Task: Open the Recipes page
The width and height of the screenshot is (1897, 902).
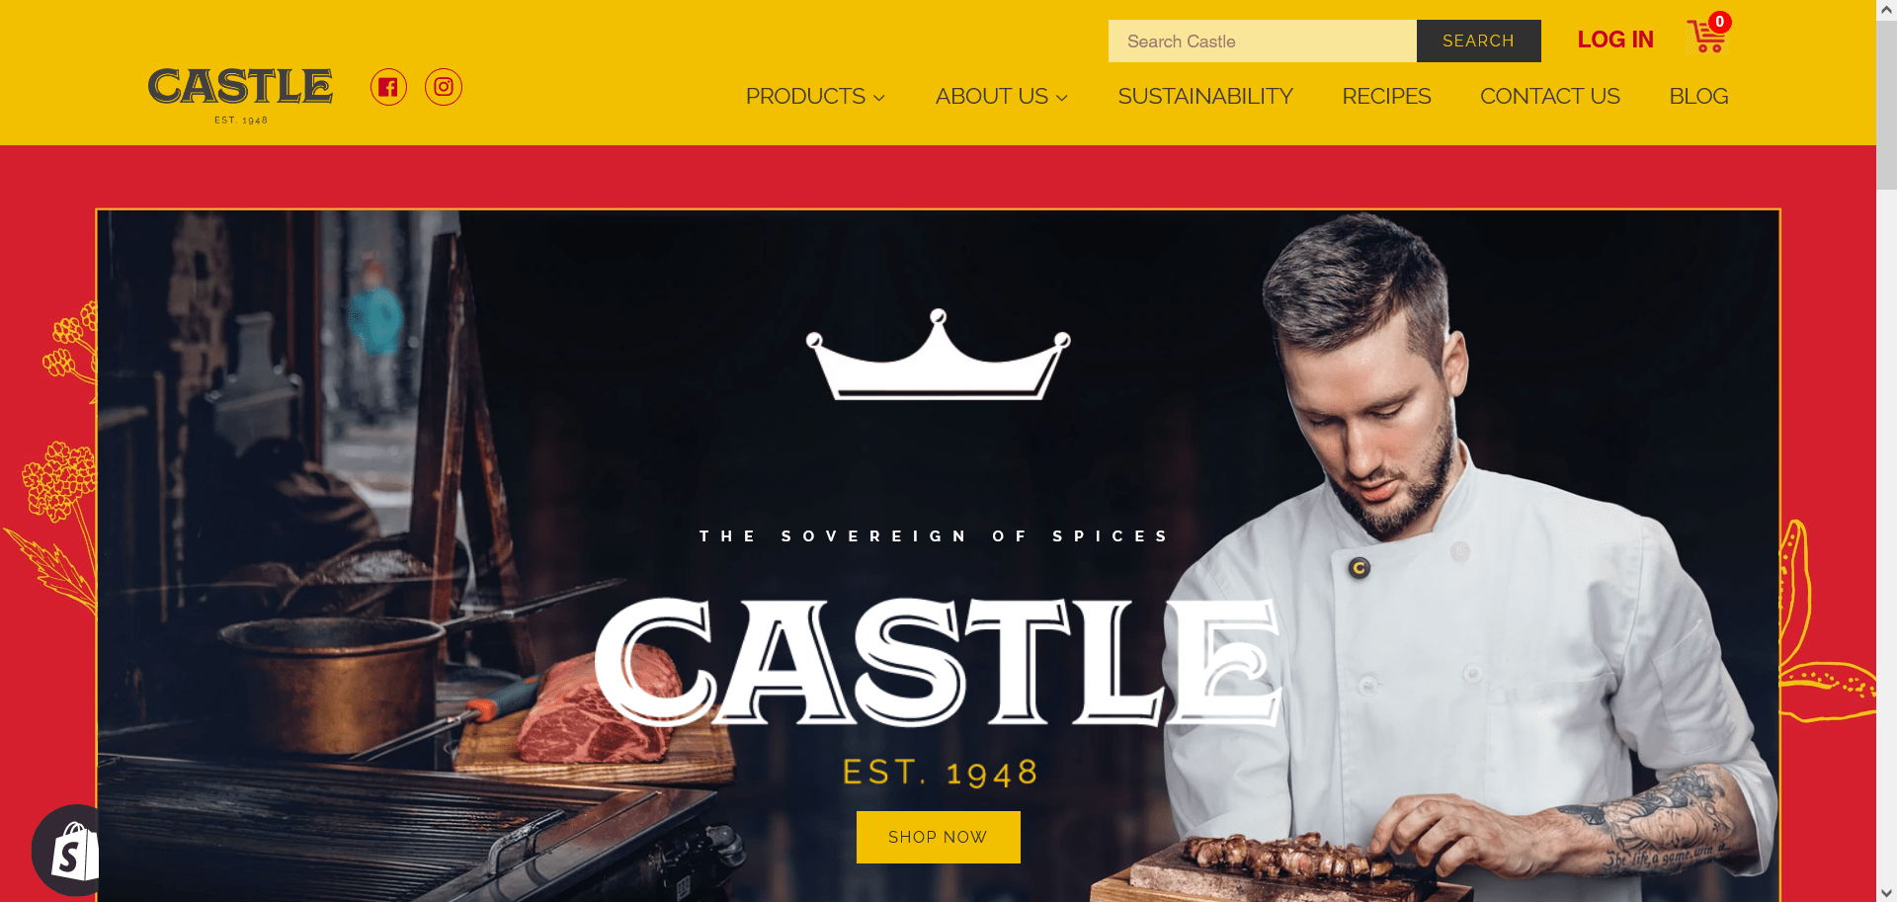Action: click(1386, 97)
